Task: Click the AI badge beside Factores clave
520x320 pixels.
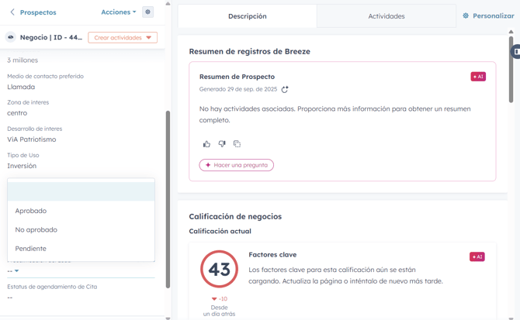Action: tap(477, 256)
